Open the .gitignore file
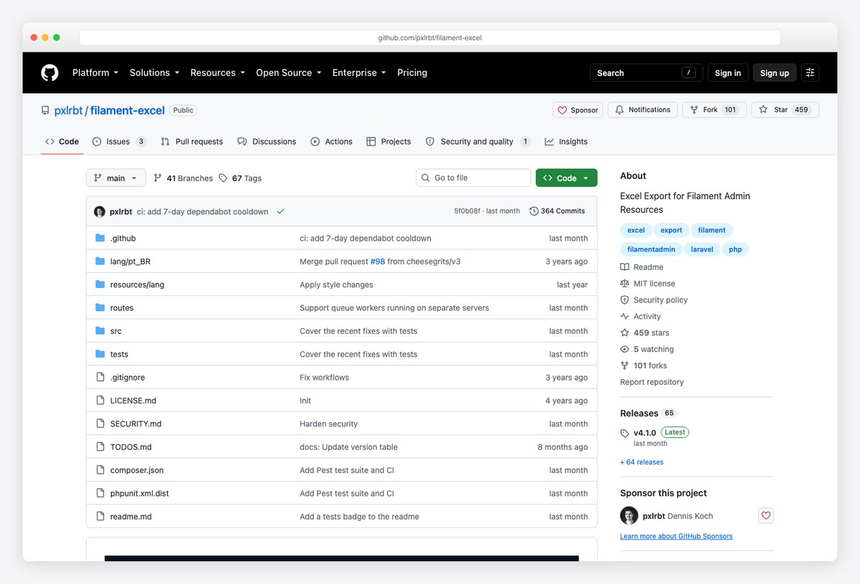This screenshot has height=584, width=860. coord(128,378)
